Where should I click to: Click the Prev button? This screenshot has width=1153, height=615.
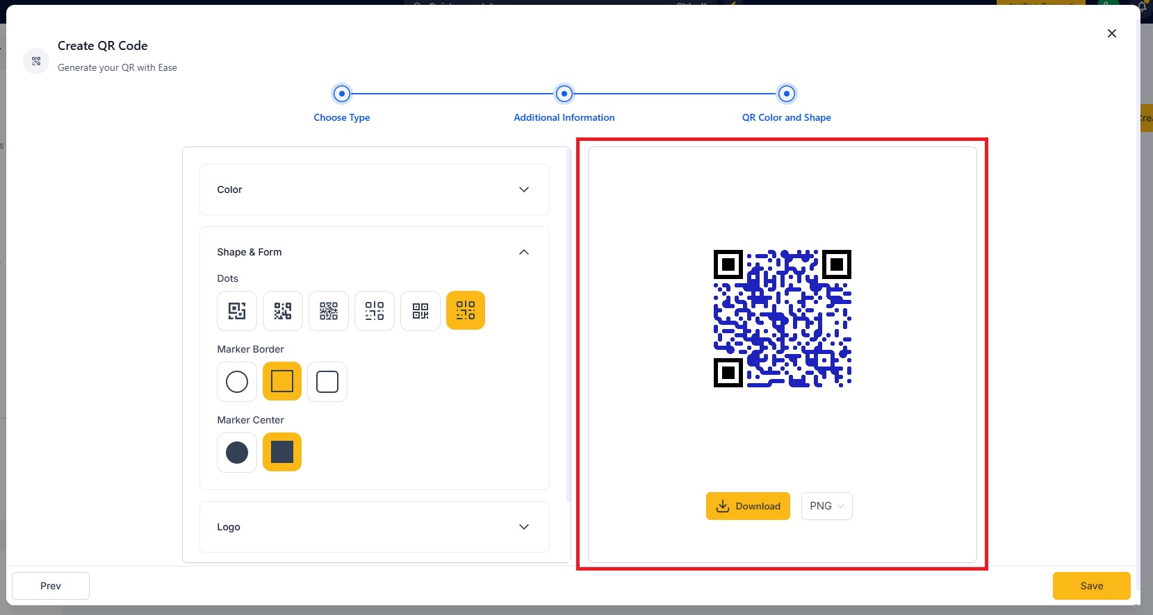point(51,586)
